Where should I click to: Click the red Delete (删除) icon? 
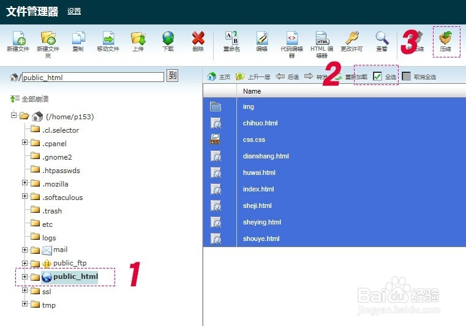tap(198, 39)
